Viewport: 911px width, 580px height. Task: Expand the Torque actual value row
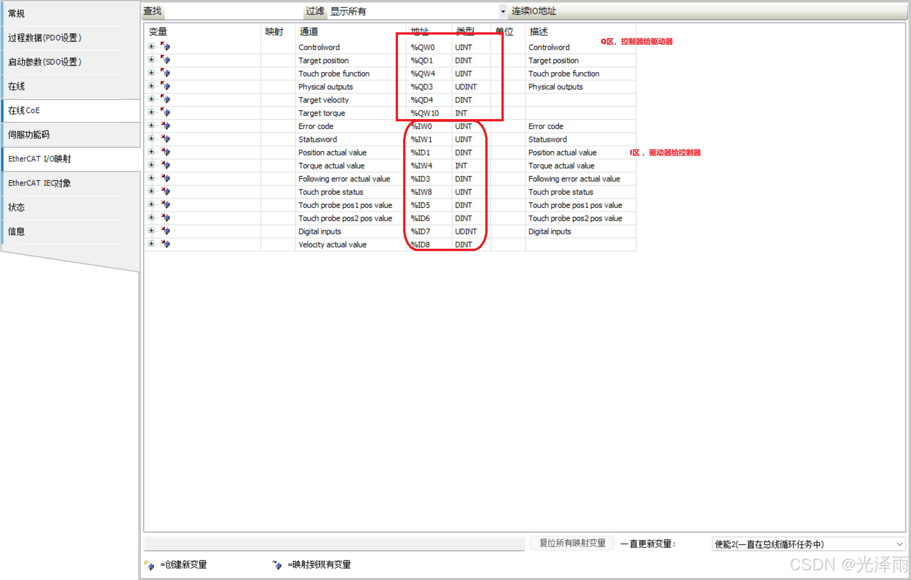pyautogui.click(x=151, y=165)
